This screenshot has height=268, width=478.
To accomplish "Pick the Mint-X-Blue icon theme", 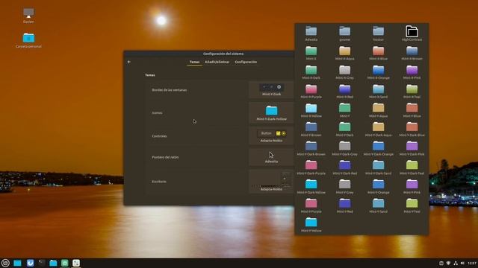I will (379, 53).
